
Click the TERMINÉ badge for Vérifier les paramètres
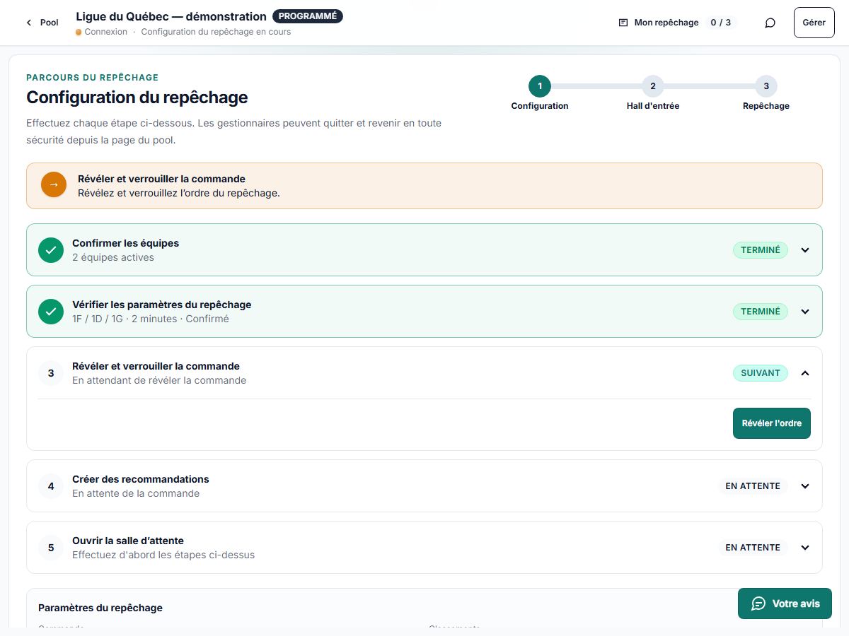click(x=761, y=312)
